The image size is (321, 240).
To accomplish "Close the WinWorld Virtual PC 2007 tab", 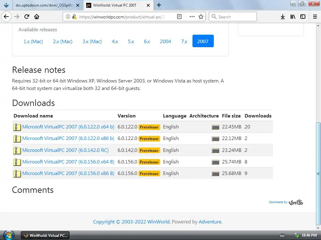I will (x=148, y=5).
